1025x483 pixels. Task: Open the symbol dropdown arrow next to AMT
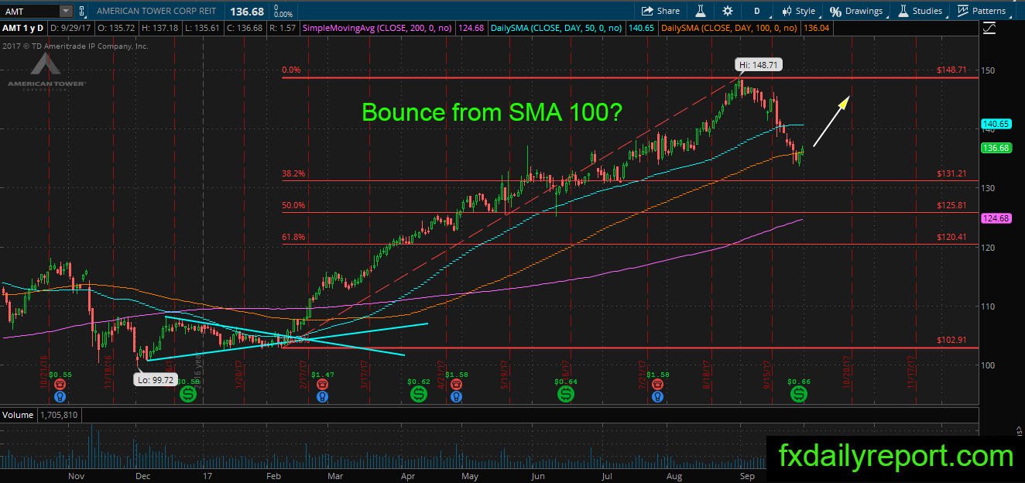[65, 12]
